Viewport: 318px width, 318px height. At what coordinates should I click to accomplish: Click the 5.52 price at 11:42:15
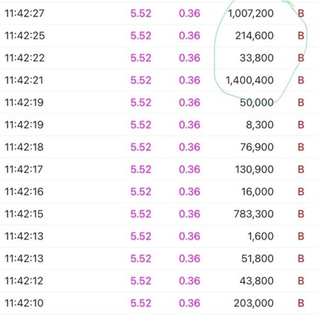pyautogui.click(x=141, y=214)
